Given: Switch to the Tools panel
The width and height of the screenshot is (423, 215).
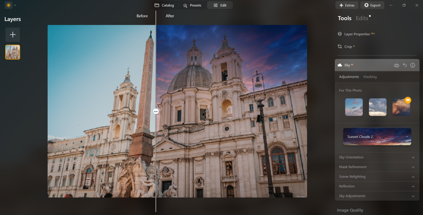Looking at the screenshot, I should (x=344, y=18).
